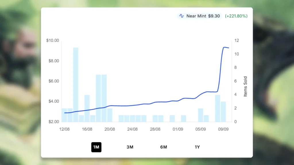Click the +221.80% change label

point(236,16)
